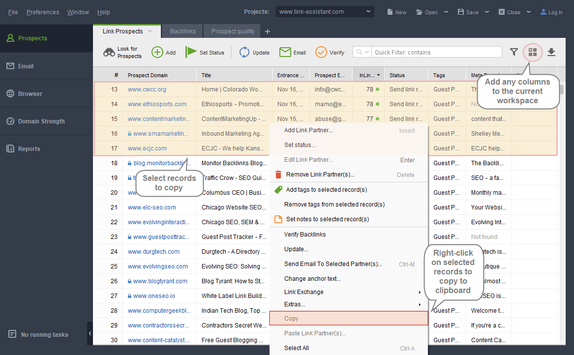Open the www.cwcc.org domain link

[x=147, y=89]
